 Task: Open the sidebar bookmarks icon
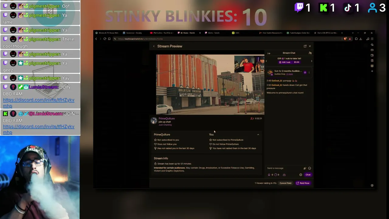click(x=372, y=61)
